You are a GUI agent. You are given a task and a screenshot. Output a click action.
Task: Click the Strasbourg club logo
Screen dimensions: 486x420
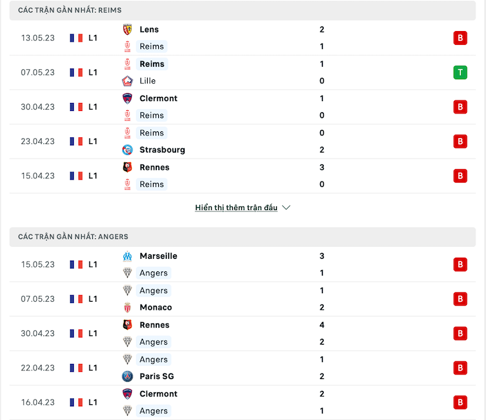coord(127,150)
